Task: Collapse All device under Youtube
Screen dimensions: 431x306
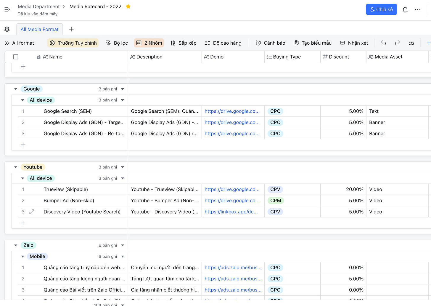Action: 22,178
